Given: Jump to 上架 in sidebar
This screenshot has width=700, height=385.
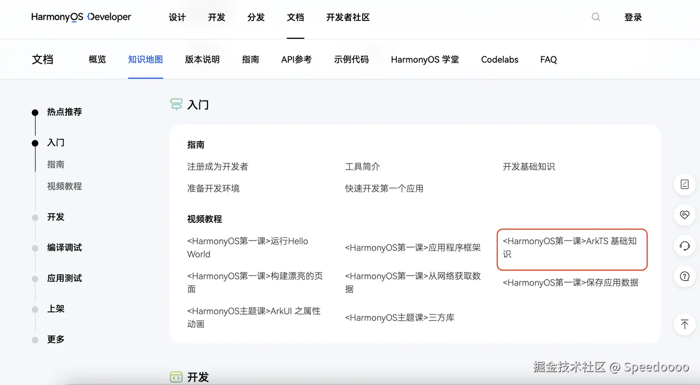Looking at the screenshot, I should point(55,309).
